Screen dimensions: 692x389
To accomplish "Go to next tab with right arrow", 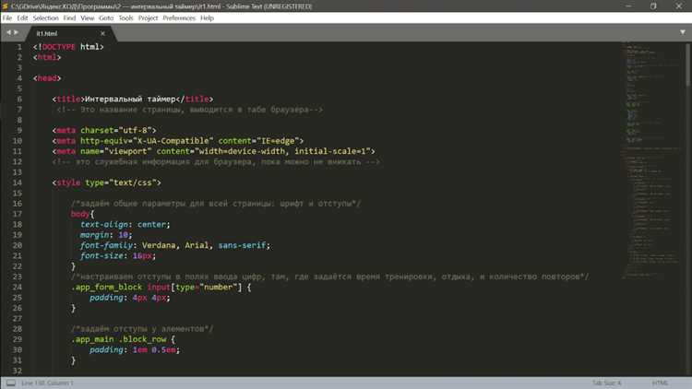I will (x=16, y=32).
